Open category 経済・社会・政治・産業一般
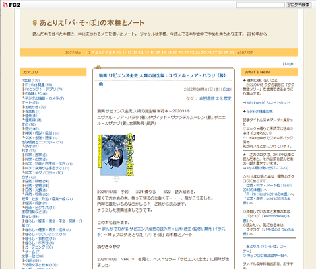This screenshot has height=269, width=316. [x=47, y=199]
